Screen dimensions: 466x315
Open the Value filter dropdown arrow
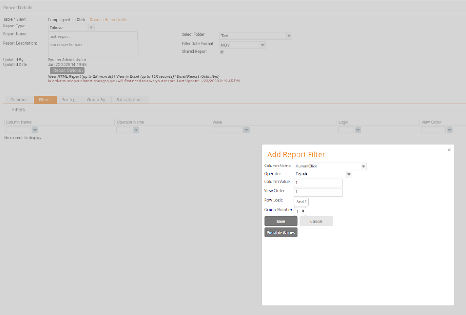246,130
